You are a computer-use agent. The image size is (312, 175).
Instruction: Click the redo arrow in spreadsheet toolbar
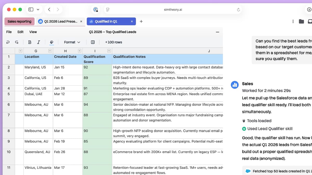tap(17, 42)
